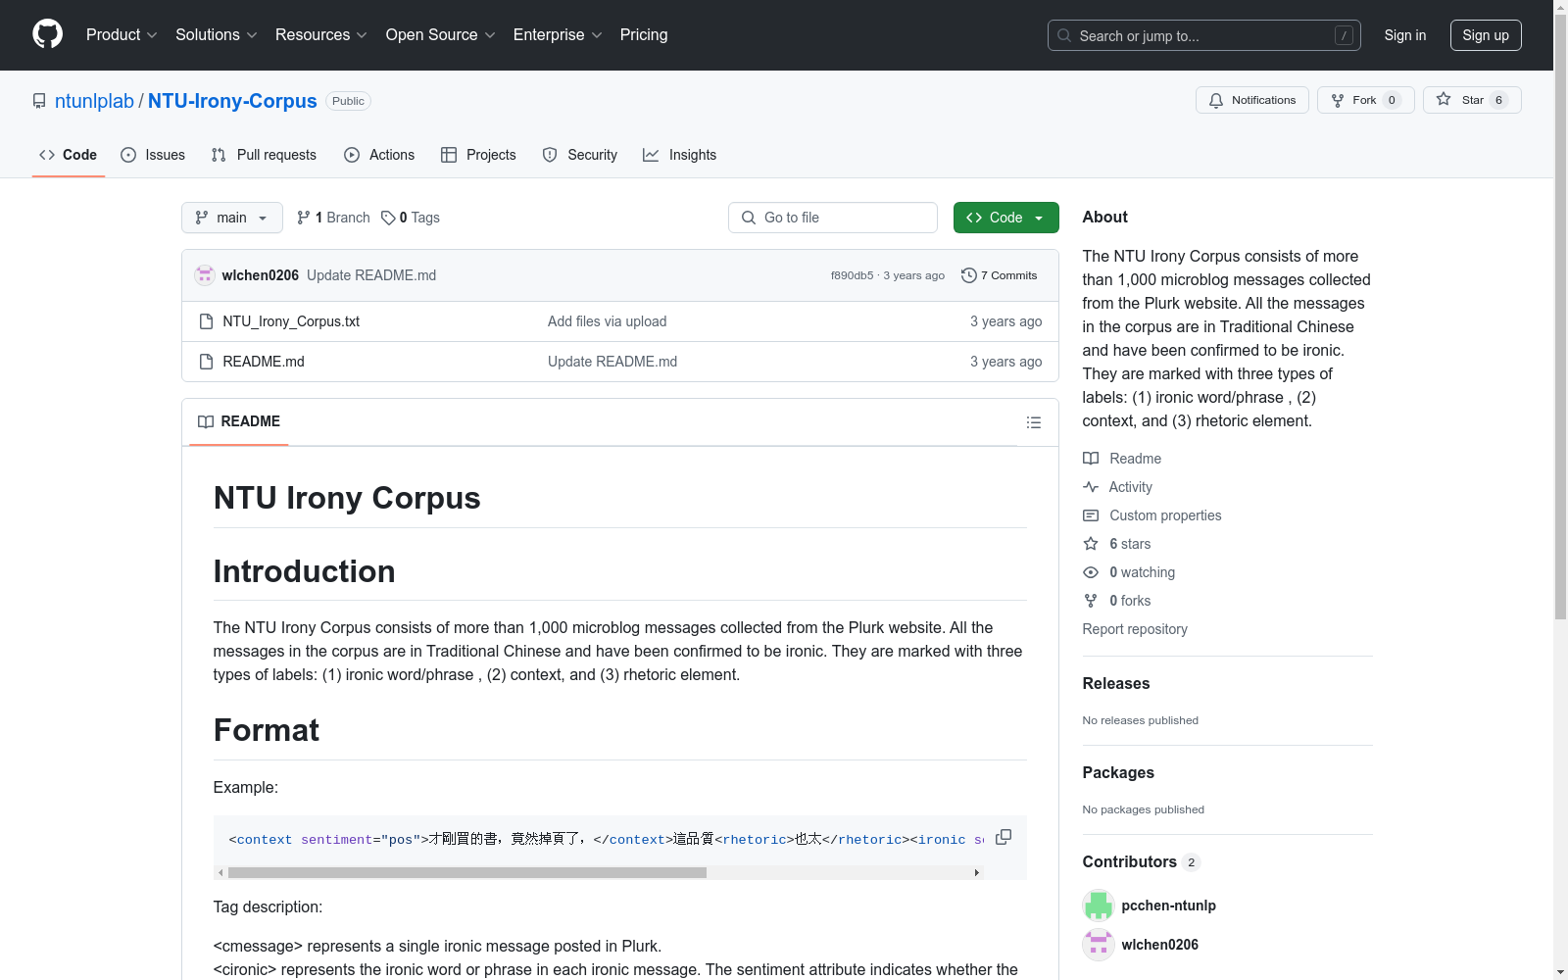Open NTU-Irony-Corpus repository link
This screenshot has height=980, width=1568.
click(232, 101)
